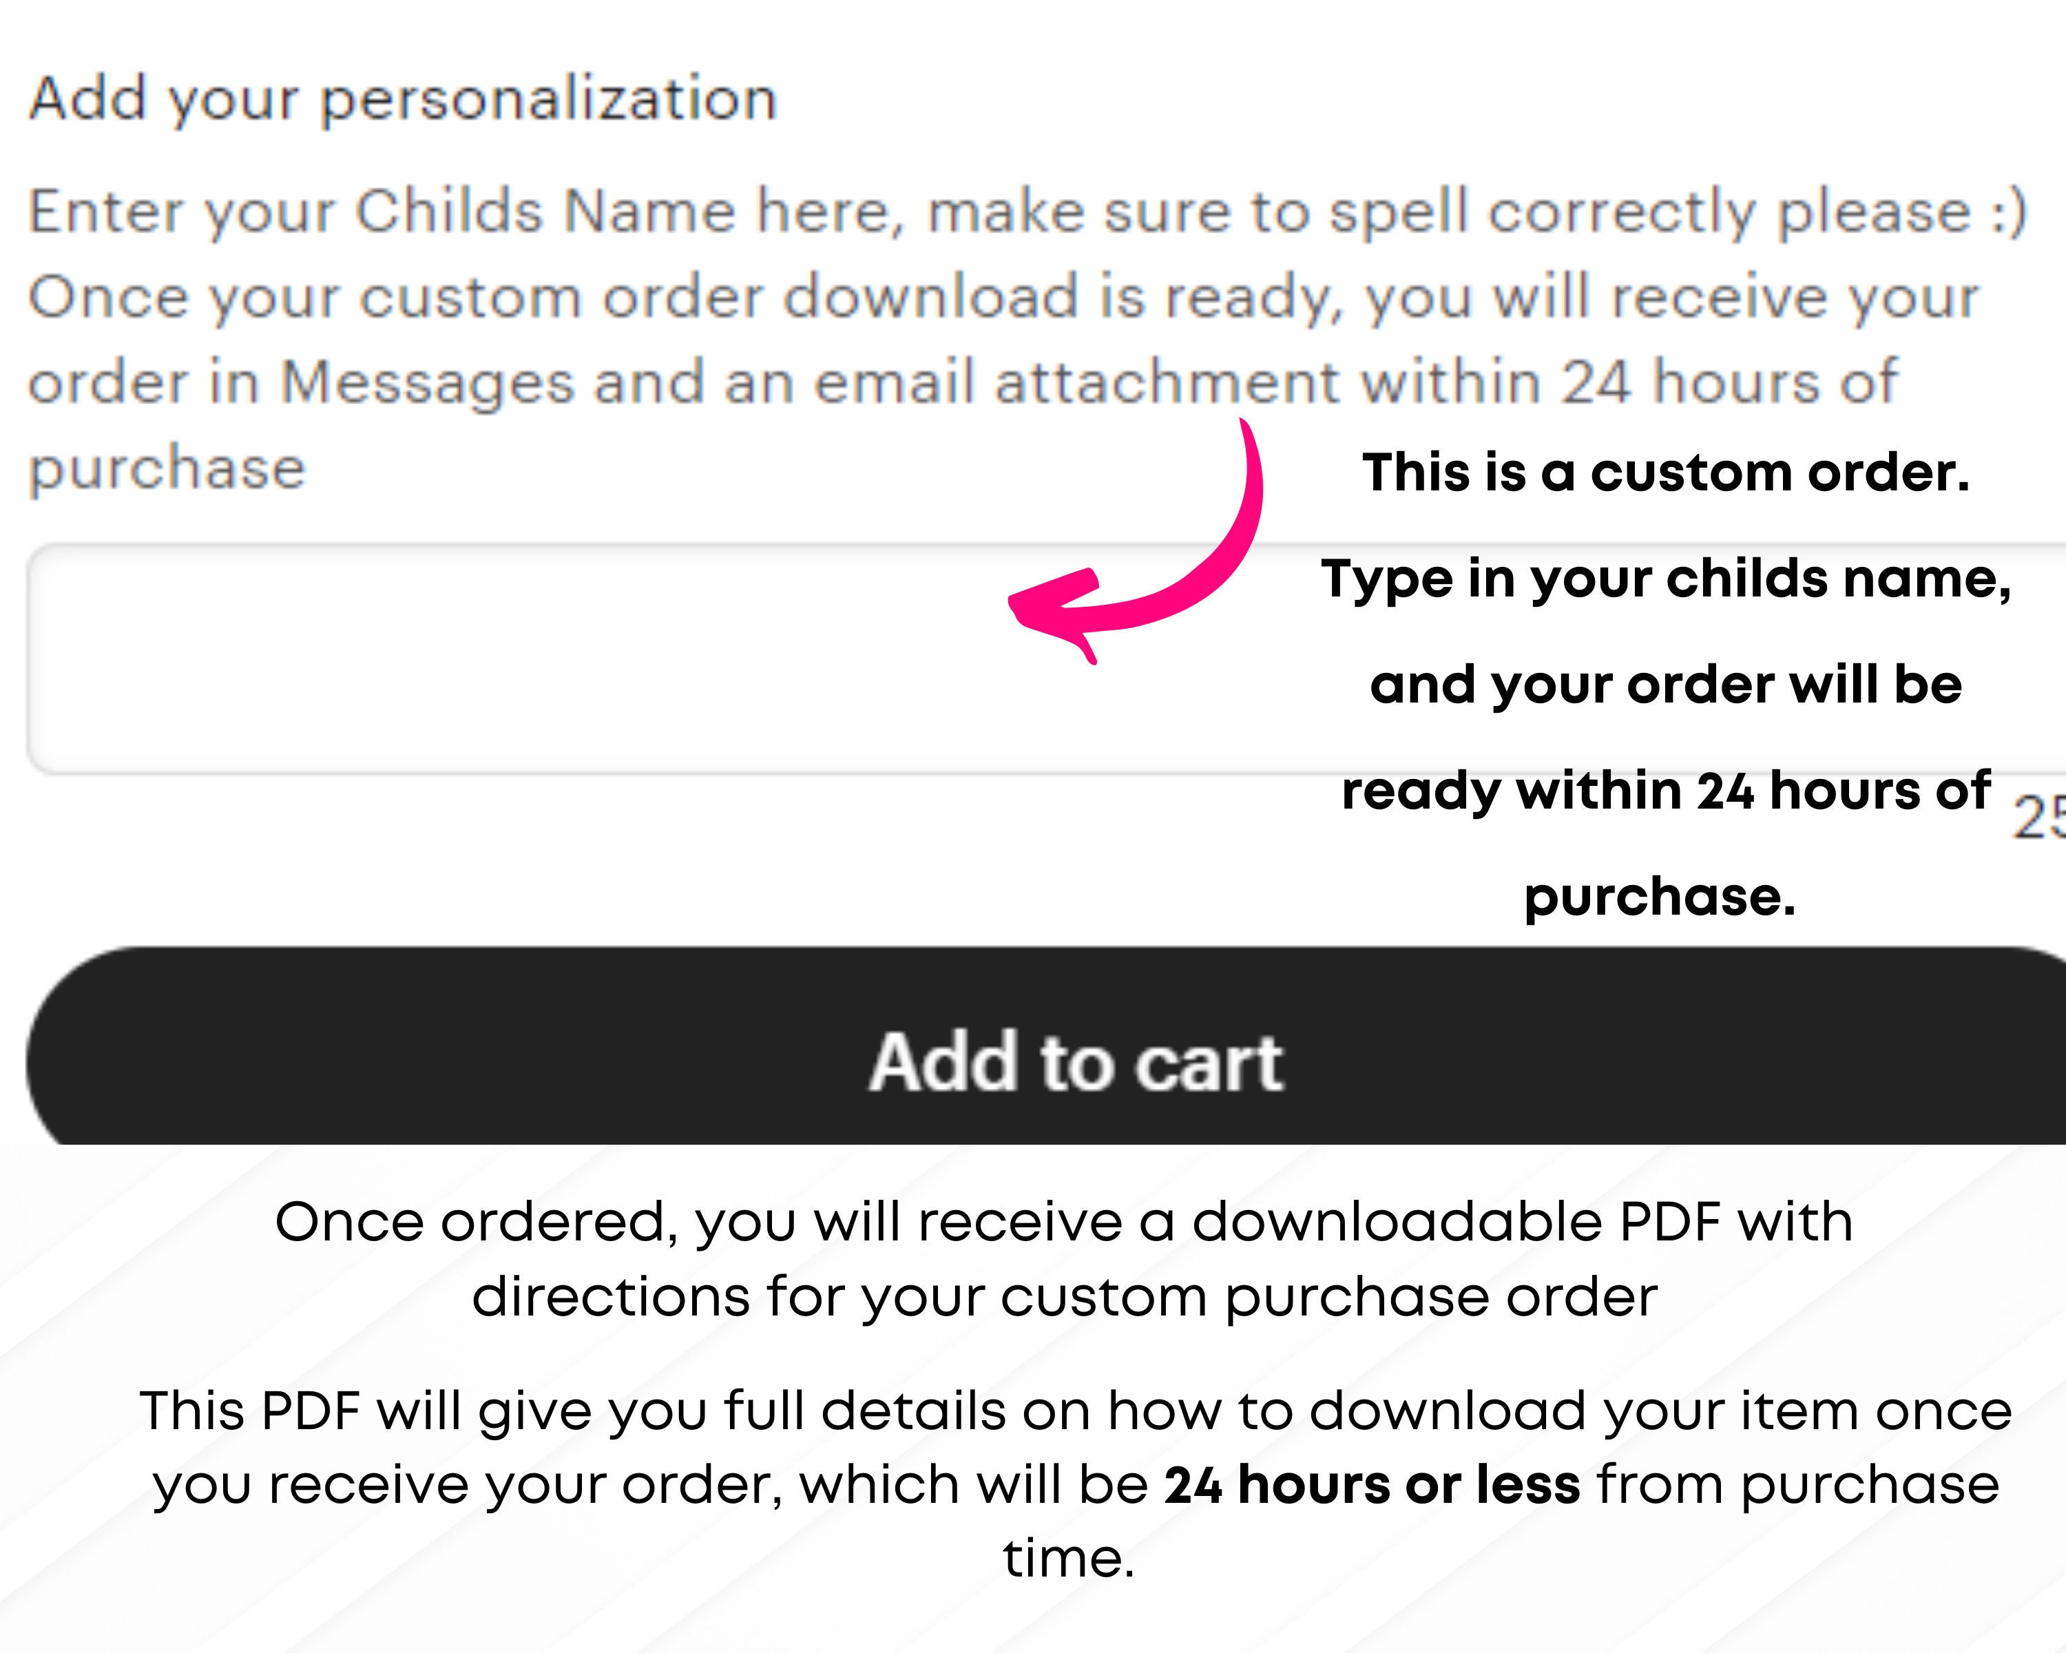Click 'directions for your custom purchase order' line

1064,1298
